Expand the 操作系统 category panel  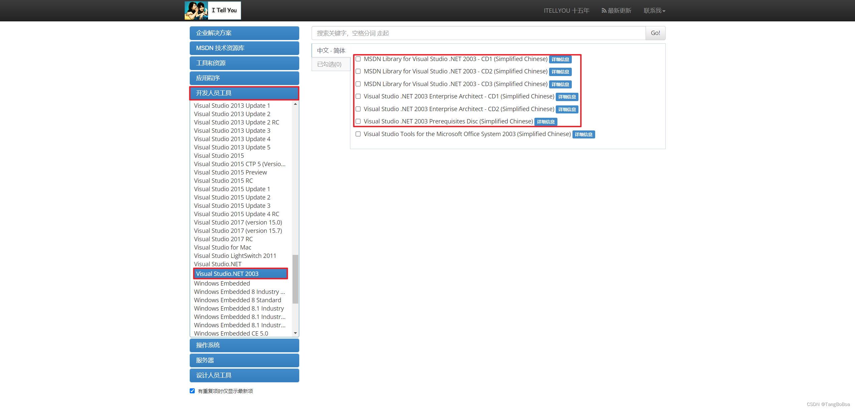[244, 345]
